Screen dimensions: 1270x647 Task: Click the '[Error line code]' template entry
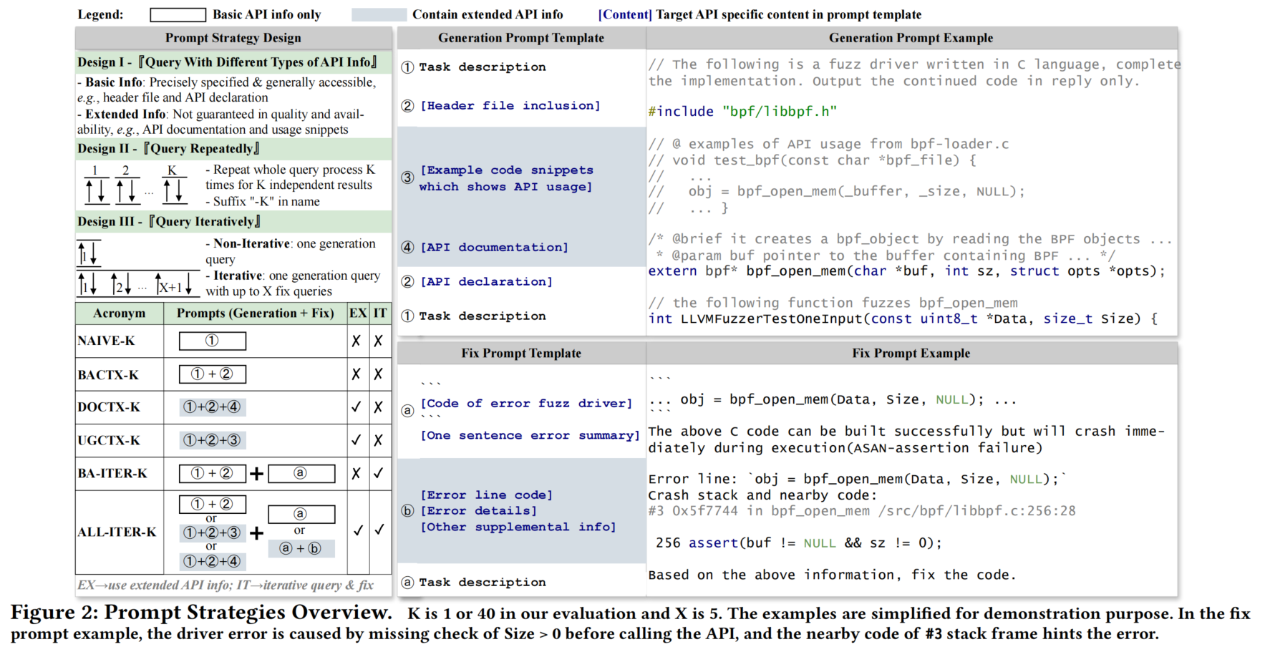(486, 495)
